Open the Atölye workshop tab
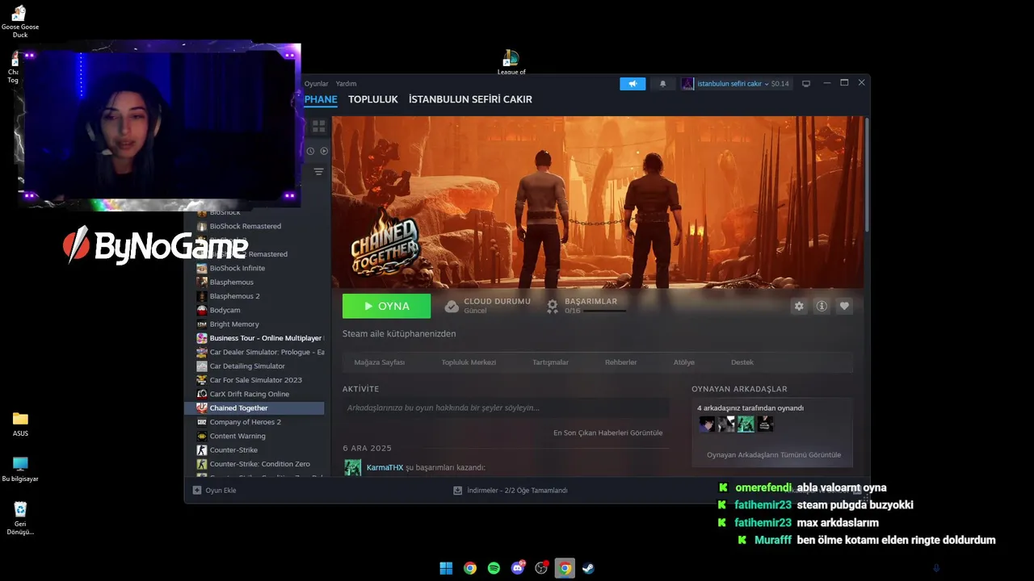Screen dimensions: 1034x581 point(684,362)
